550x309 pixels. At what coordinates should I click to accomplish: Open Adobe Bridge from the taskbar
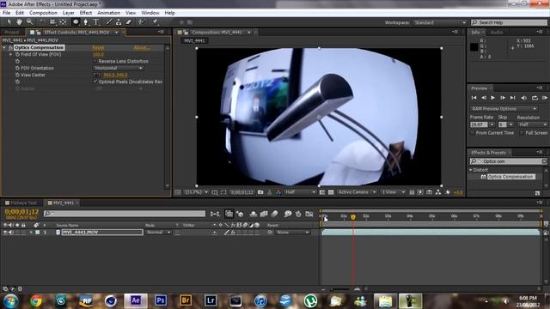pyautogui.click(x=186, y=301)
